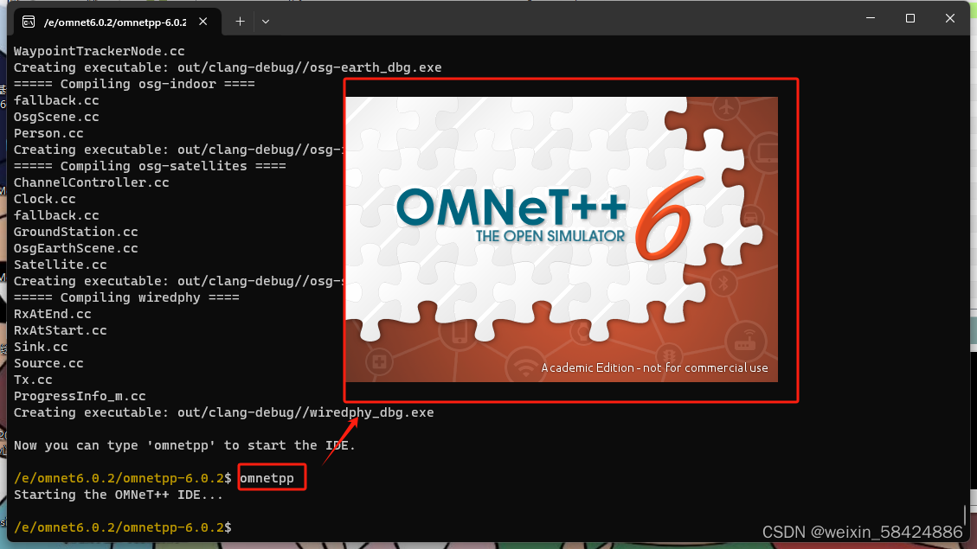Click the 'Compiling wiredphy' line
The height and width of the screenshot is (549, 977).
126,297
